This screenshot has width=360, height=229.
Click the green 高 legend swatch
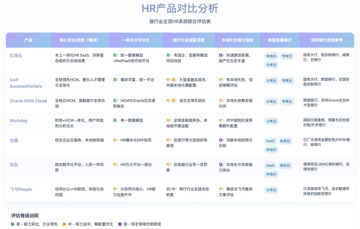tap(13, 224)
